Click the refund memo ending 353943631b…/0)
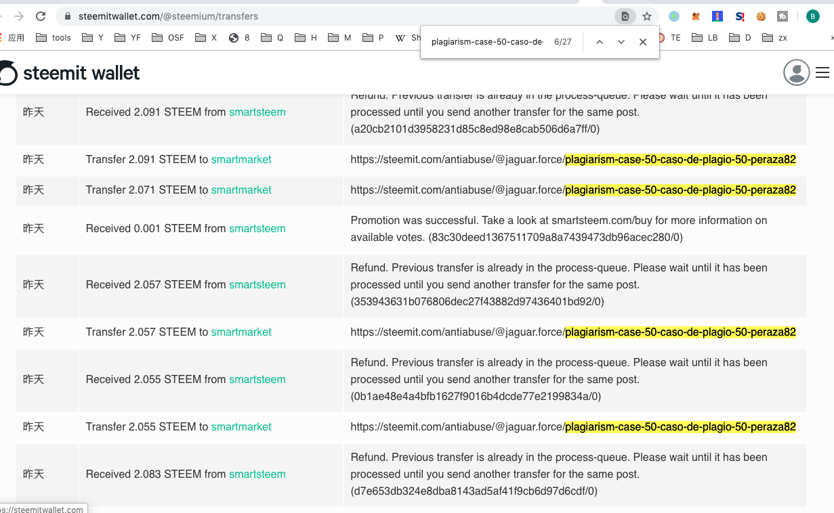The image size is (834, 513). (559, 284)
